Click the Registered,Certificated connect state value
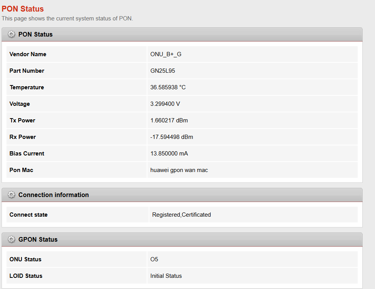375x289 pixels. click(x=181, y=215)
